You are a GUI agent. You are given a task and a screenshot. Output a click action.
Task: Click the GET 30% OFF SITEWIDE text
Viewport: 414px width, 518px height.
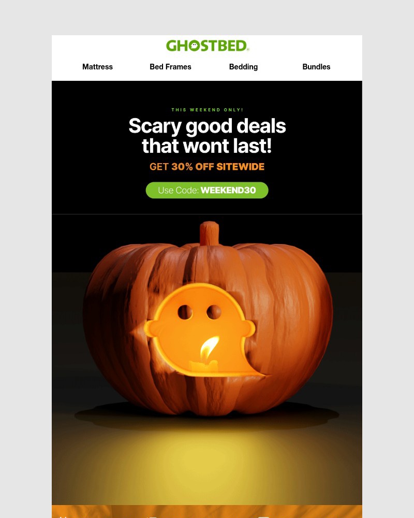coord(207,166)
